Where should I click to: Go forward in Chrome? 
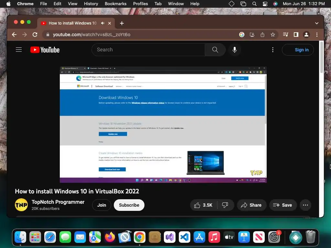(x=25, y=35)
